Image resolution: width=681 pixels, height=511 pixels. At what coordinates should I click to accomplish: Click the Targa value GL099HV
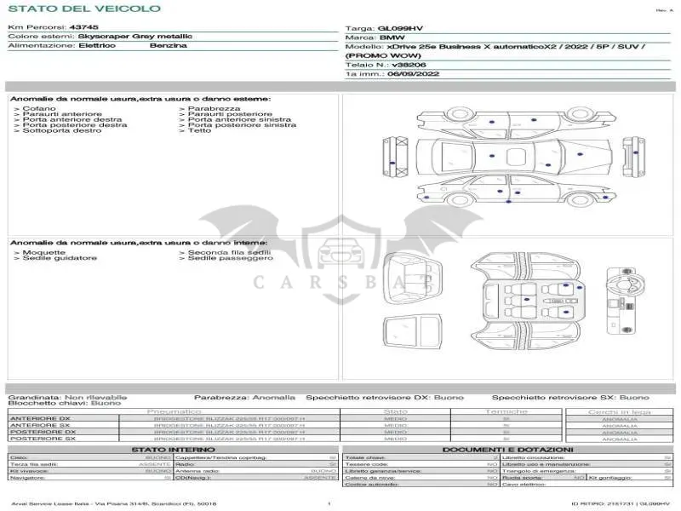pos(400,29)
